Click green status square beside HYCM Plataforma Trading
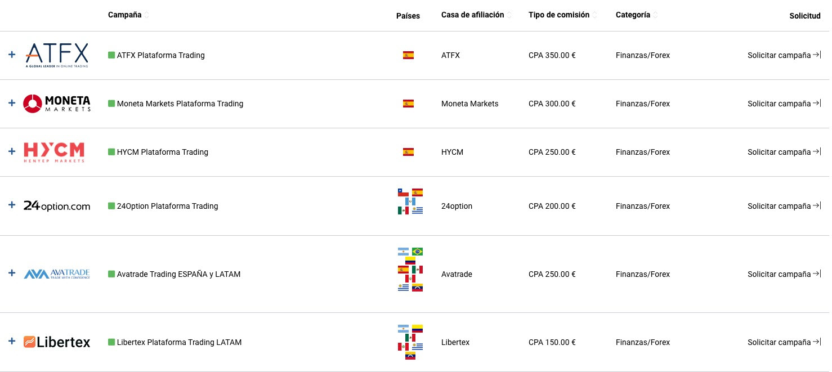The height and width of the screenshot is (372, 832). pyautogui.click(x=111, y=152)
